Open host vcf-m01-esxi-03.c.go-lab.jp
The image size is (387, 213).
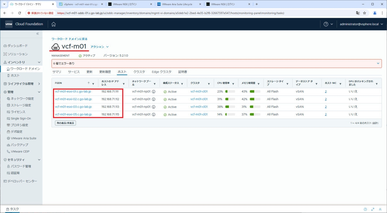(73, 107)
